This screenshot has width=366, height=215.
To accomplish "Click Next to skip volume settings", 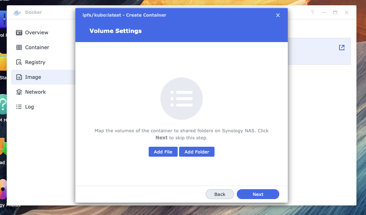I will click(258, 194).
